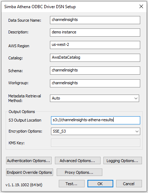
Task: Click the Catalog label
Action: click(x=16, y=58)
